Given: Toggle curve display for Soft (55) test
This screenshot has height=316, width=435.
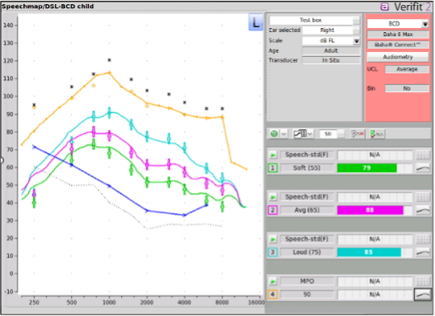Looking at the screenshot, I should (x=423, y=168).
